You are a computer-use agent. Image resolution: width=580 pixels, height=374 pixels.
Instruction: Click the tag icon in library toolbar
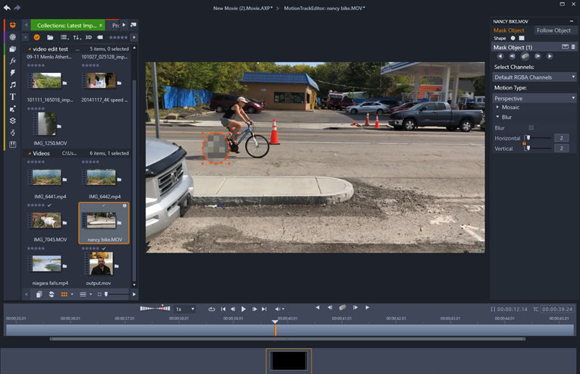[x=100, y=37]
